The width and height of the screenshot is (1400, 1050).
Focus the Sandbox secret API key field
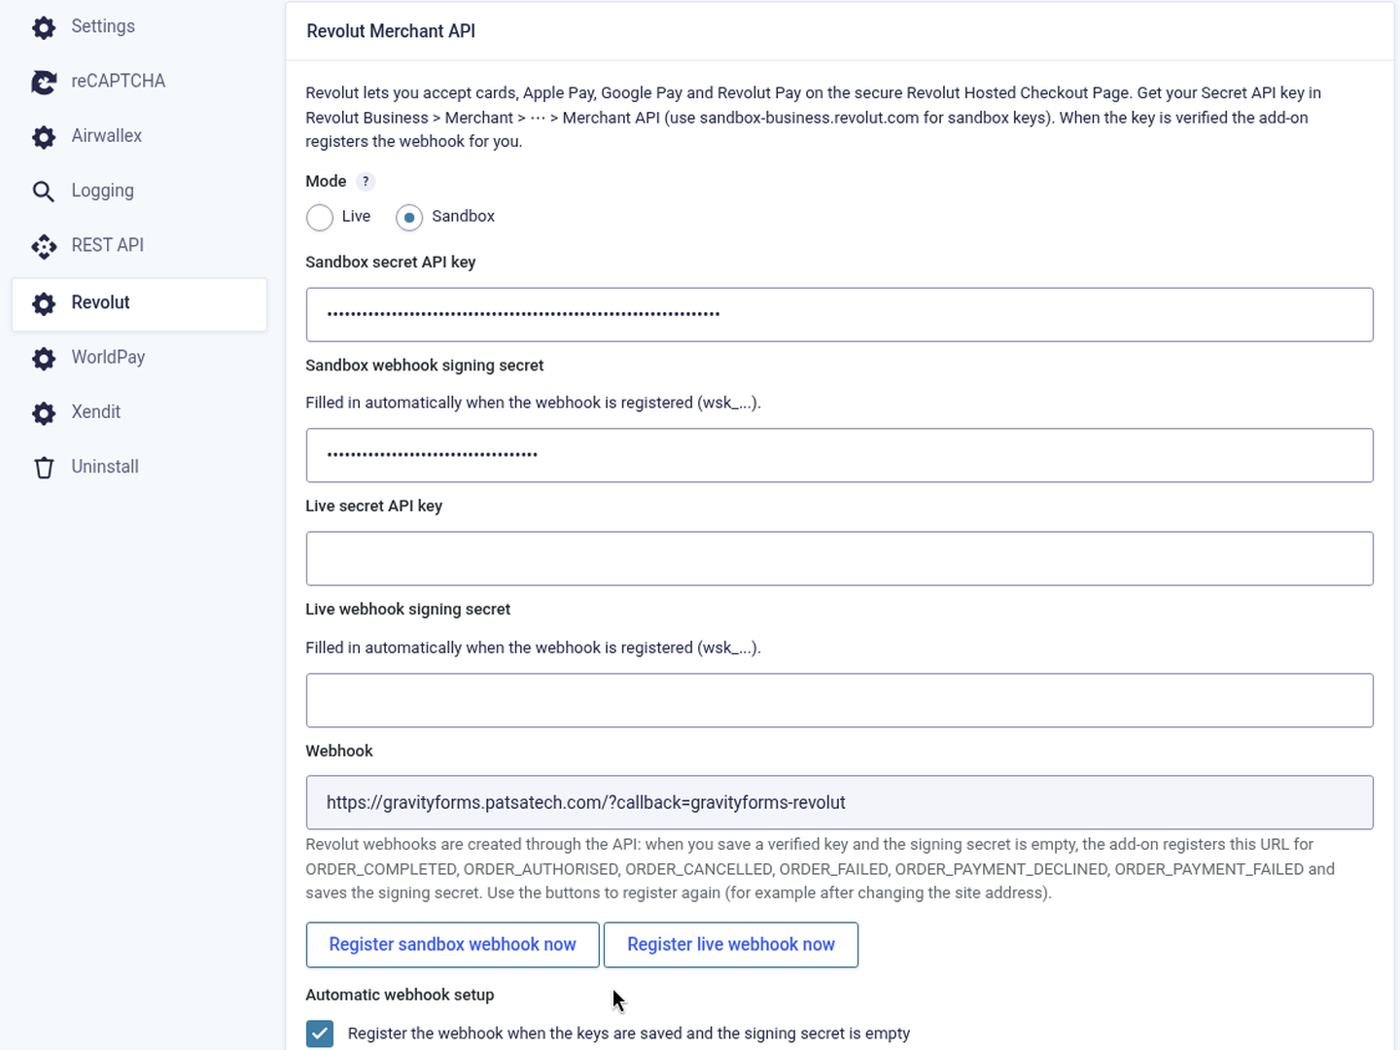click(839, 315)
